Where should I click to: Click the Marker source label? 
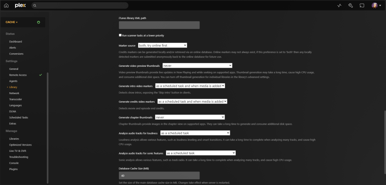127,46
